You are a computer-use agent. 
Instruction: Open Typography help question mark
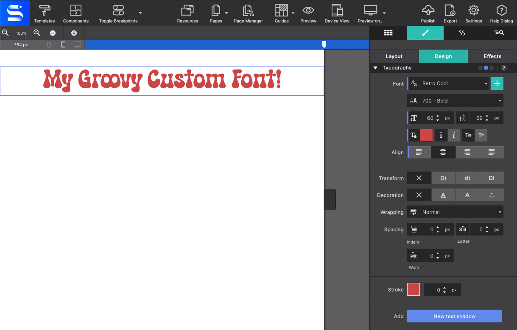click(504, 68)
